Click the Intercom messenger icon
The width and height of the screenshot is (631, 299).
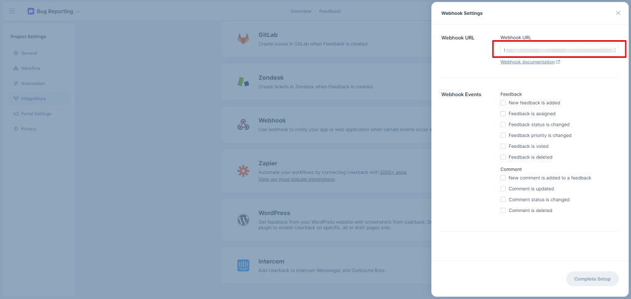[x=243, y=266]
